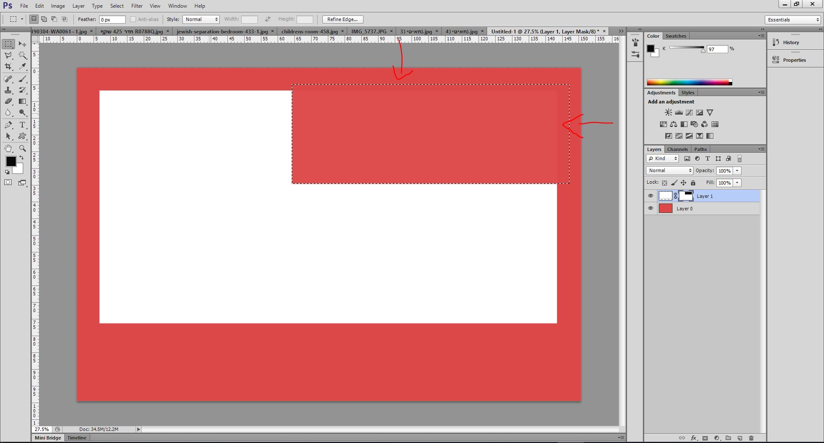Toggle lock all on the layer
824x443 pixels.
(693, 183)
